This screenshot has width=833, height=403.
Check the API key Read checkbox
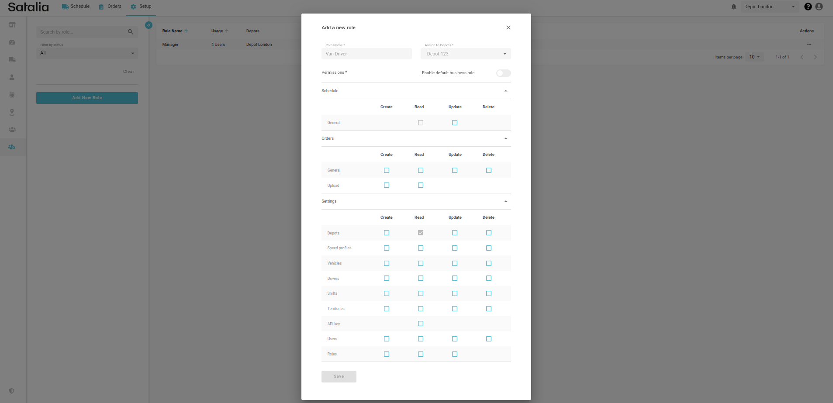pos(421,324)
